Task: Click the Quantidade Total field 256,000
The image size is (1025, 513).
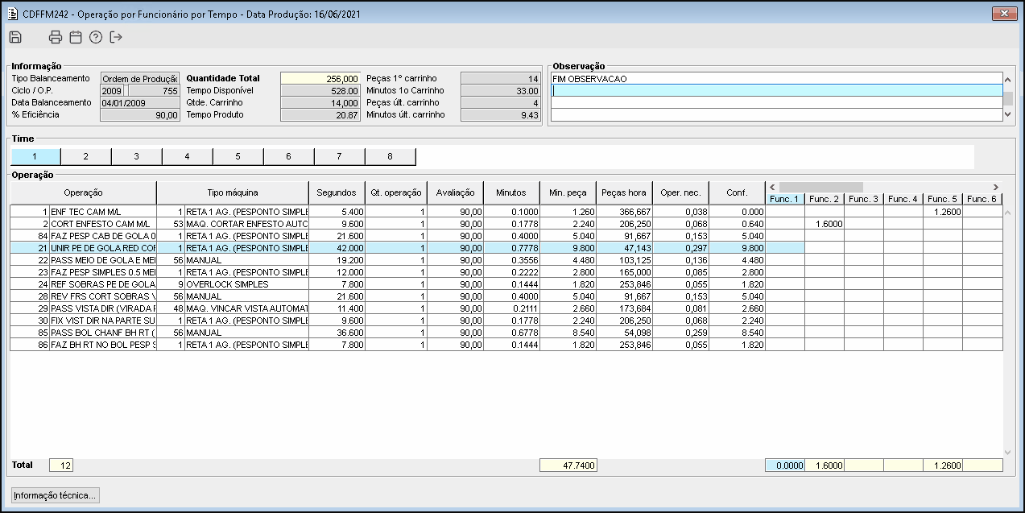Action: [x=320, y=79]
